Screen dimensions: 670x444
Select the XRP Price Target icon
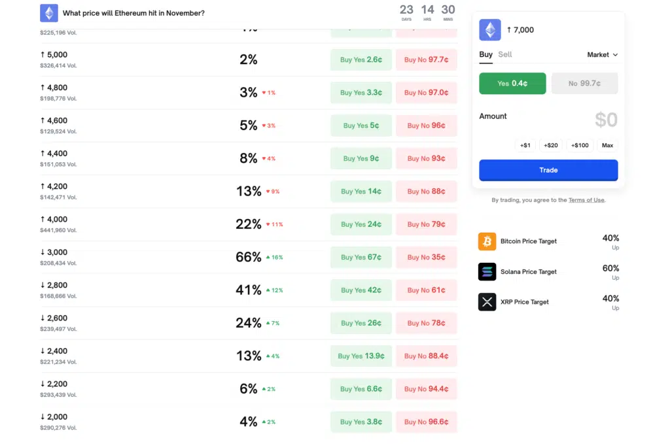pos(486,302)
